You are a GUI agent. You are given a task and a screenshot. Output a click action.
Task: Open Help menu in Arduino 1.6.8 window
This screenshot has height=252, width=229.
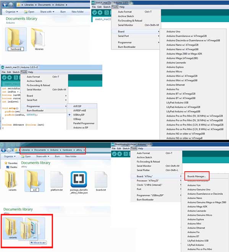(140, 149)
